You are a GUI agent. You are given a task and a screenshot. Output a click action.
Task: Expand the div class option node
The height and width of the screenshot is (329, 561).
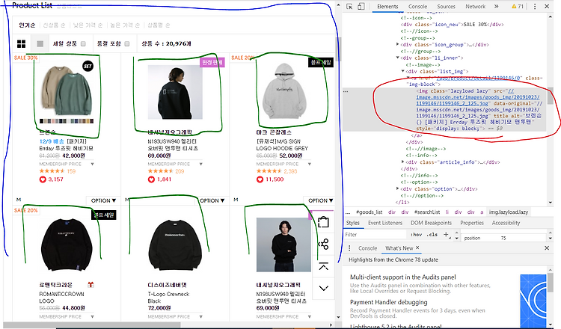397,188
